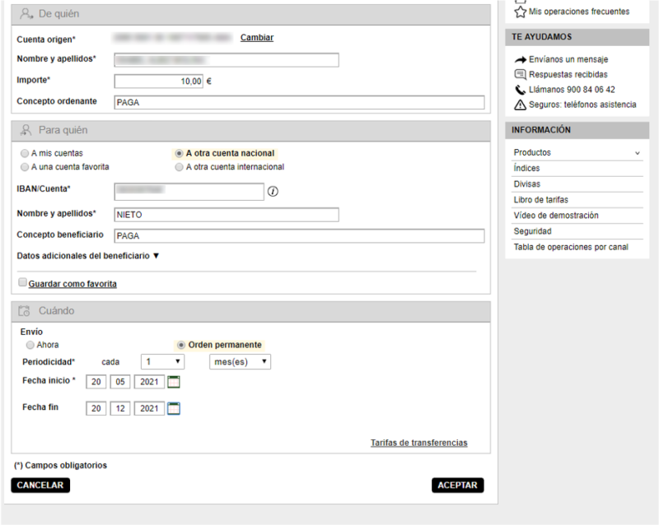Click the Seguros warning triangle icon

pos(520,105)
